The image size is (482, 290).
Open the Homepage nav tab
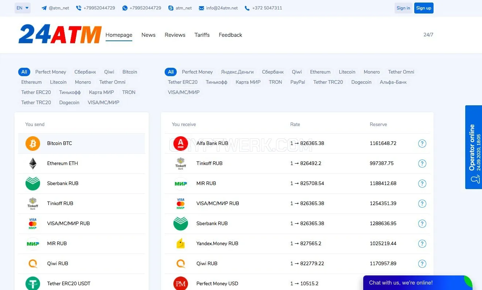pos(119,35)
